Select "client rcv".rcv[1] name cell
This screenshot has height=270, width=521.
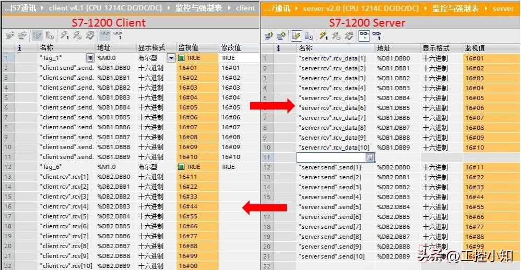[x=67, y=177]
